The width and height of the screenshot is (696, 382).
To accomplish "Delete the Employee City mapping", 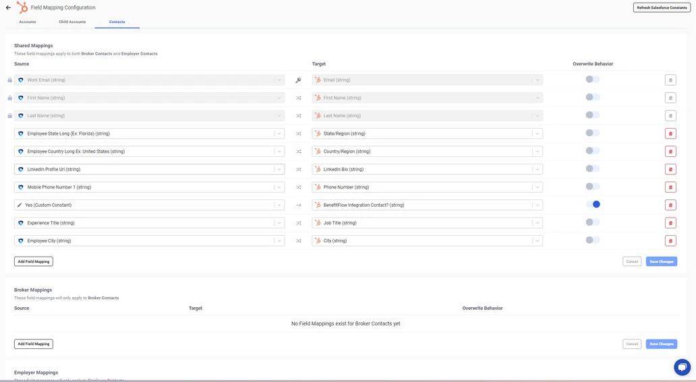I will click(670, 241).
